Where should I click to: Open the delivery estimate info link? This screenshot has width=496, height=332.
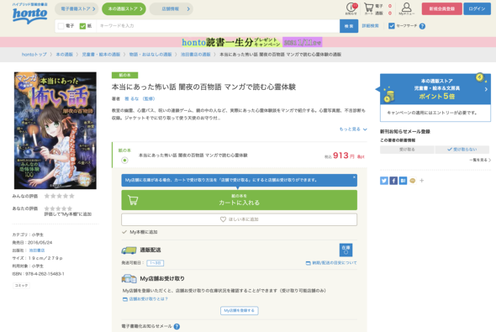331,263
